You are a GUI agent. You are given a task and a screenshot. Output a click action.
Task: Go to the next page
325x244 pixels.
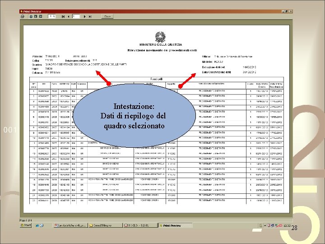(x=84, y=17)
